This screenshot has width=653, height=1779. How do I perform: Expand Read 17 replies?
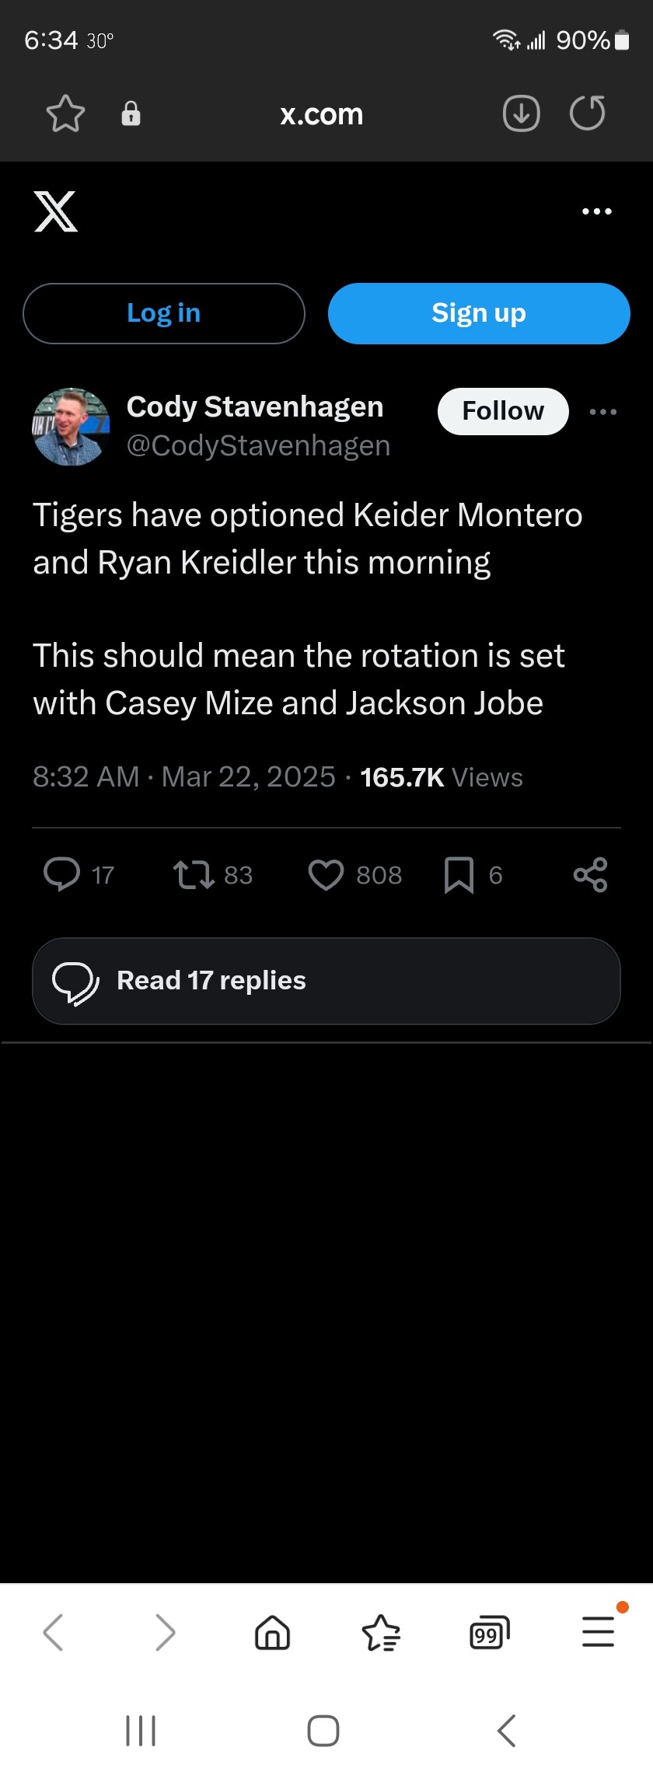coord(326,981)
